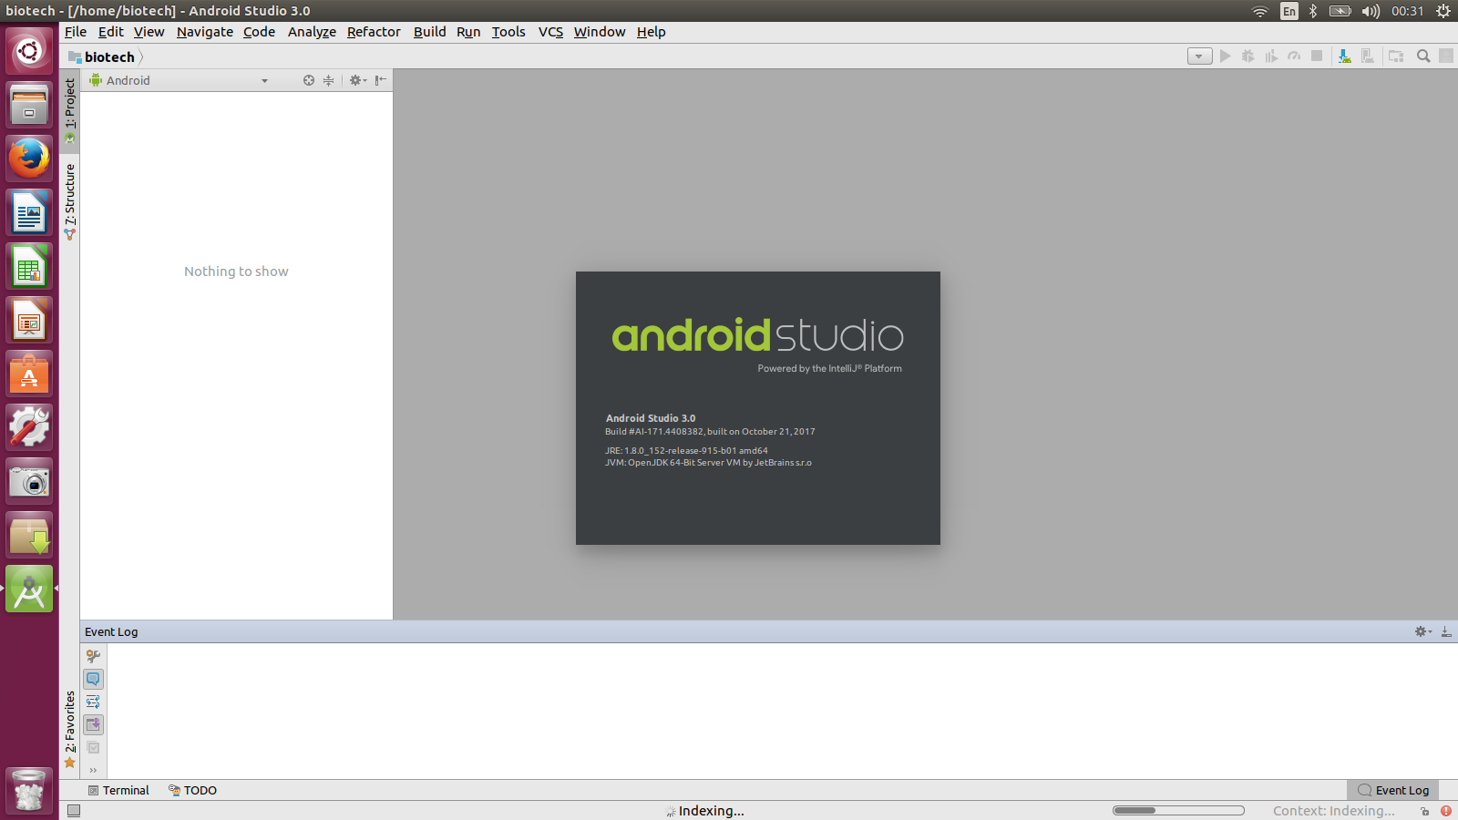
Task: Click mark all as read icon
Action: pyautogui.click(x=93, y=747)
